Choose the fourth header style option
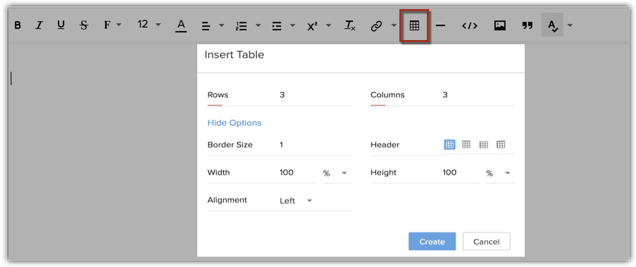 click(x=501, y=145)
